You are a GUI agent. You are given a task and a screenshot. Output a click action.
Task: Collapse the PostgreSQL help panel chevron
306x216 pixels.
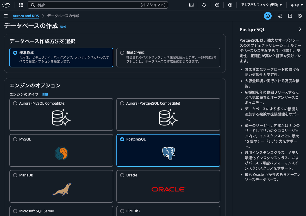pyautogui.click(x=300, y=29)
